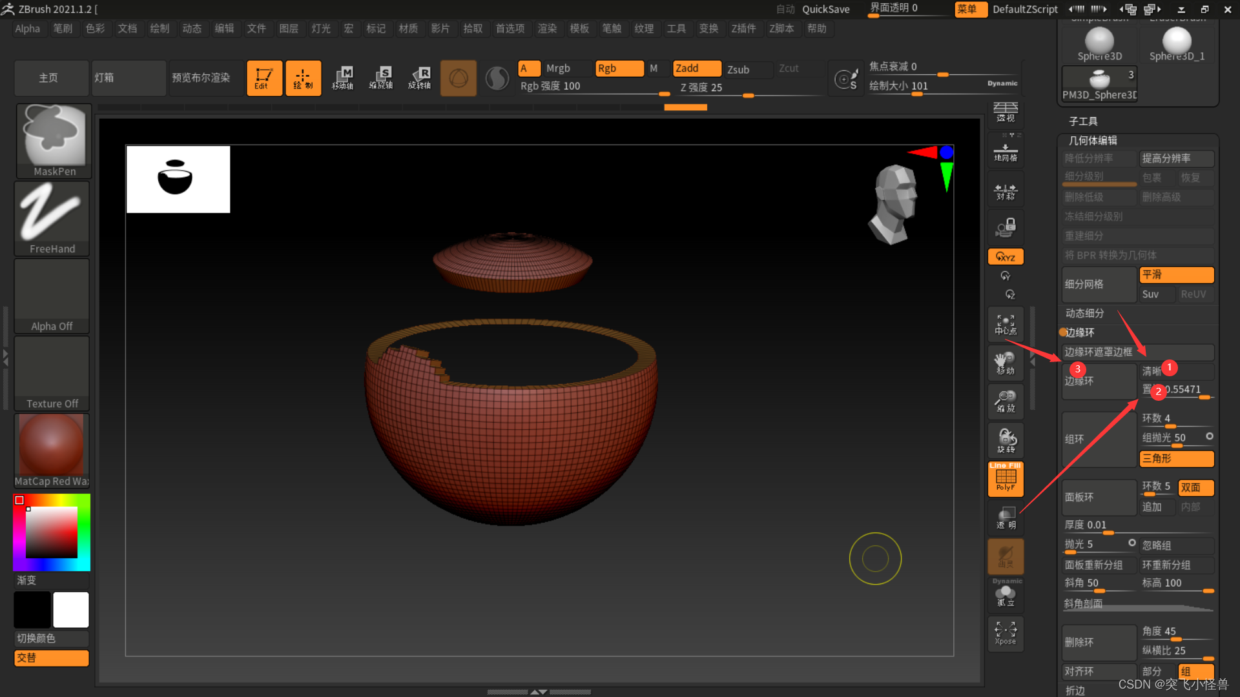Activate the Rotate gizmo tool
This screenshot has width=1240, height=697.
pos(420,78)
